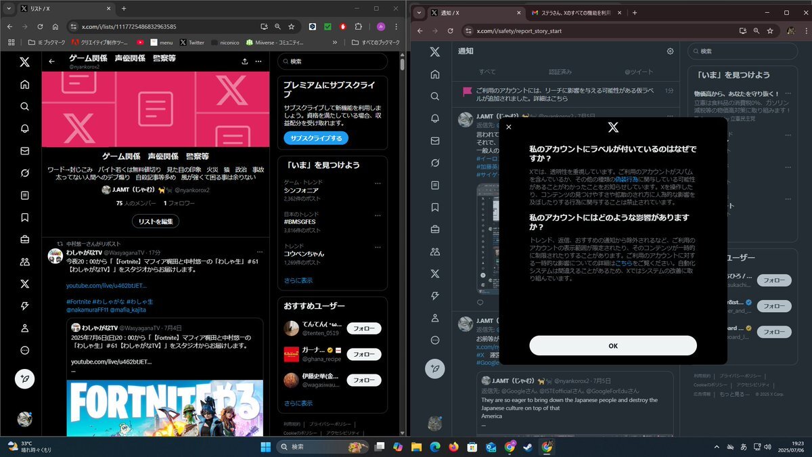Open the lightning bolt icon in left X sidebar

pyautogui.click(x=24, y=306)
